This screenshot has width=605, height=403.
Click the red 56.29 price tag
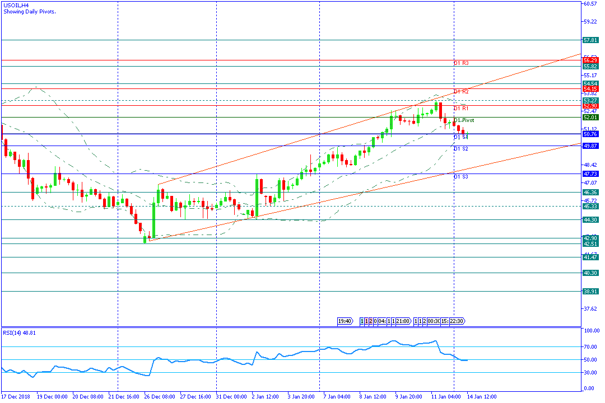point(590,60)
